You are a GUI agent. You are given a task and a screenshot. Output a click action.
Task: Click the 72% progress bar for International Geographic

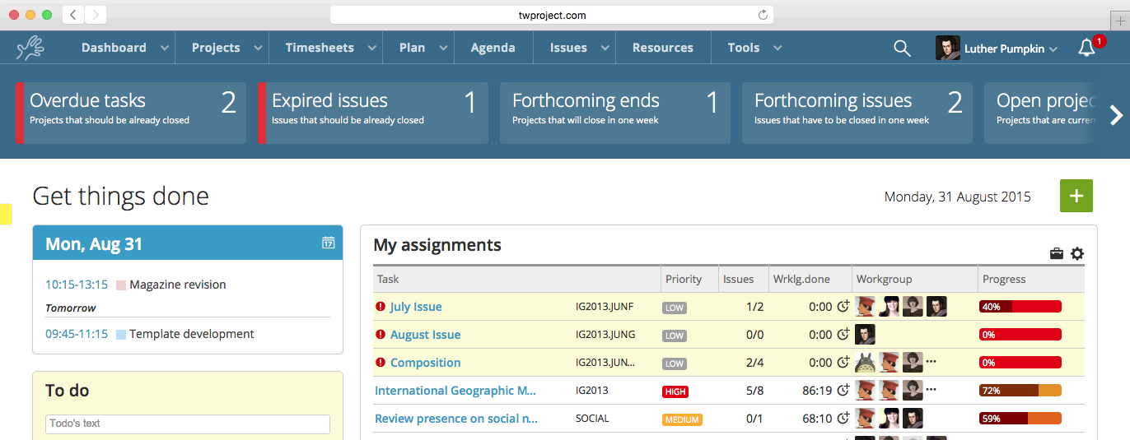tap(1020, 391)
